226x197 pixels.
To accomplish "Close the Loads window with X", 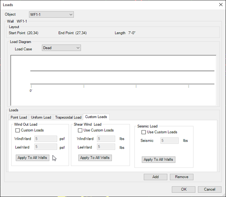I will 221,4.
